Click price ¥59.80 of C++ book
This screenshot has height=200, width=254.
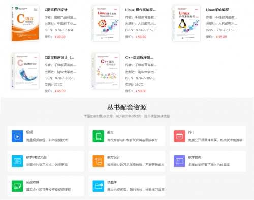point(141,91)
